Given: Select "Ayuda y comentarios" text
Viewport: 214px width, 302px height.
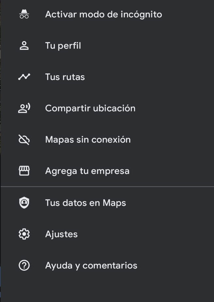Looking at the screenshot, I should coord(91,265).
